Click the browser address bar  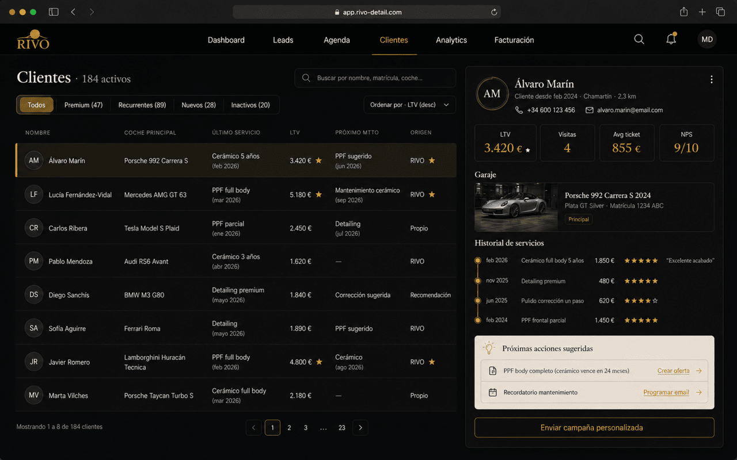[x=367, y=12]
